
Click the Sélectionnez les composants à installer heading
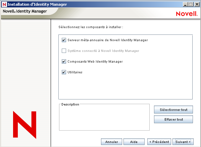(91, 27)
